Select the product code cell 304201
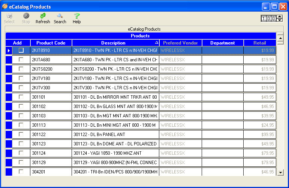The width and height of the screenshot is (289, 188). pyautogui.click(x=51, y=172)
